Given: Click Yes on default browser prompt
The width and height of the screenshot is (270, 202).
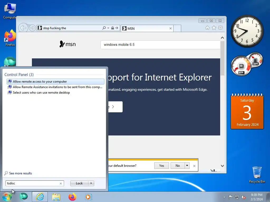Looking at the screenshot, I should 162,166.
